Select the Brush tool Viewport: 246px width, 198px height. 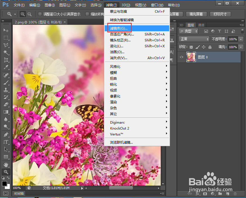tap(6, 83)
